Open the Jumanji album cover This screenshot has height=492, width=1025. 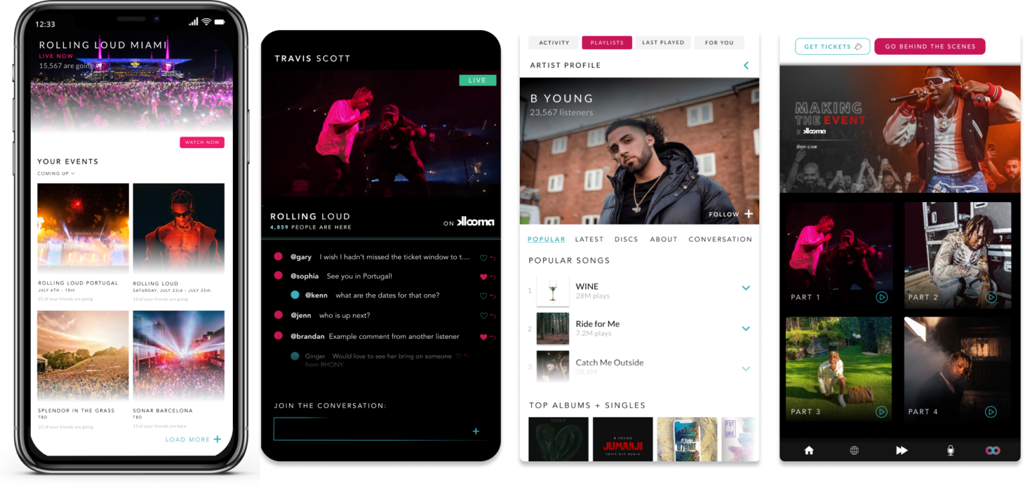(623, 439)
